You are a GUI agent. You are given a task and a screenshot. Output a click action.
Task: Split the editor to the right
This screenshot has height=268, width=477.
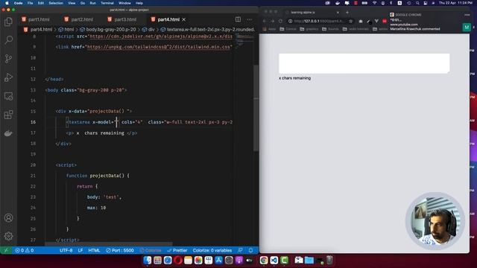tap(238, 19)
